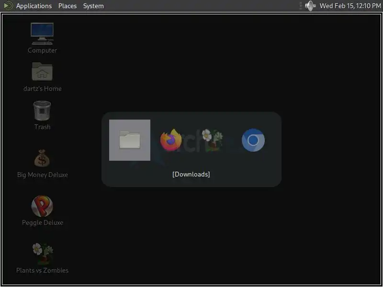Click the Big Money Deluxe label text

tap(43, 175)
